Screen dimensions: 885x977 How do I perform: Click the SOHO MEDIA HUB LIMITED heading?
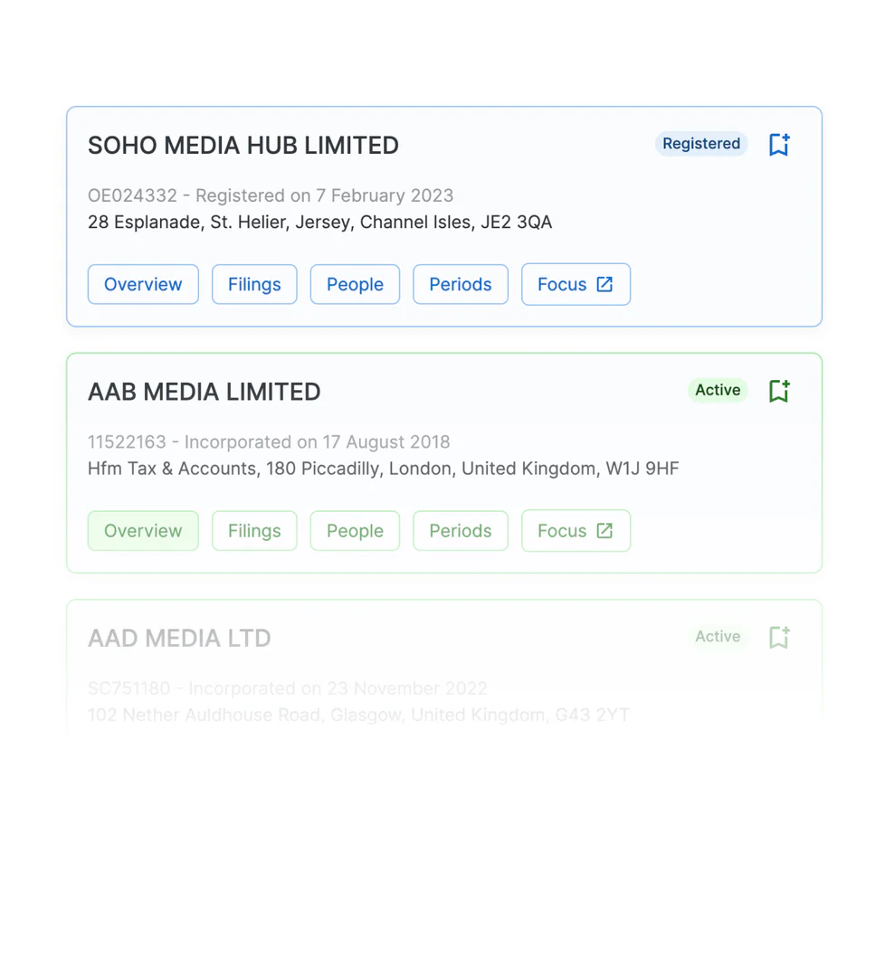point(243,145)
